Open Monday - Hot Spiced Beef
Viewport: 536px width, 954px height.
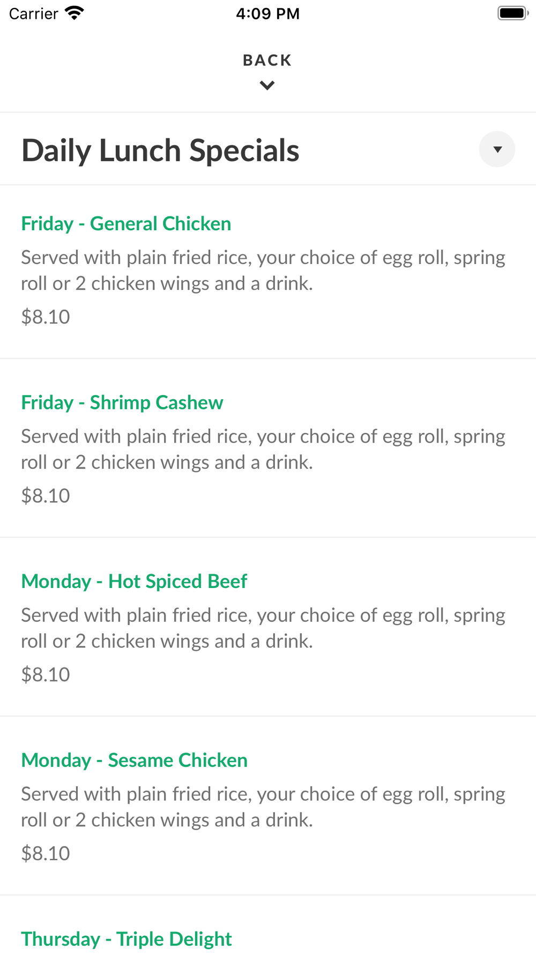click(134, 581)
